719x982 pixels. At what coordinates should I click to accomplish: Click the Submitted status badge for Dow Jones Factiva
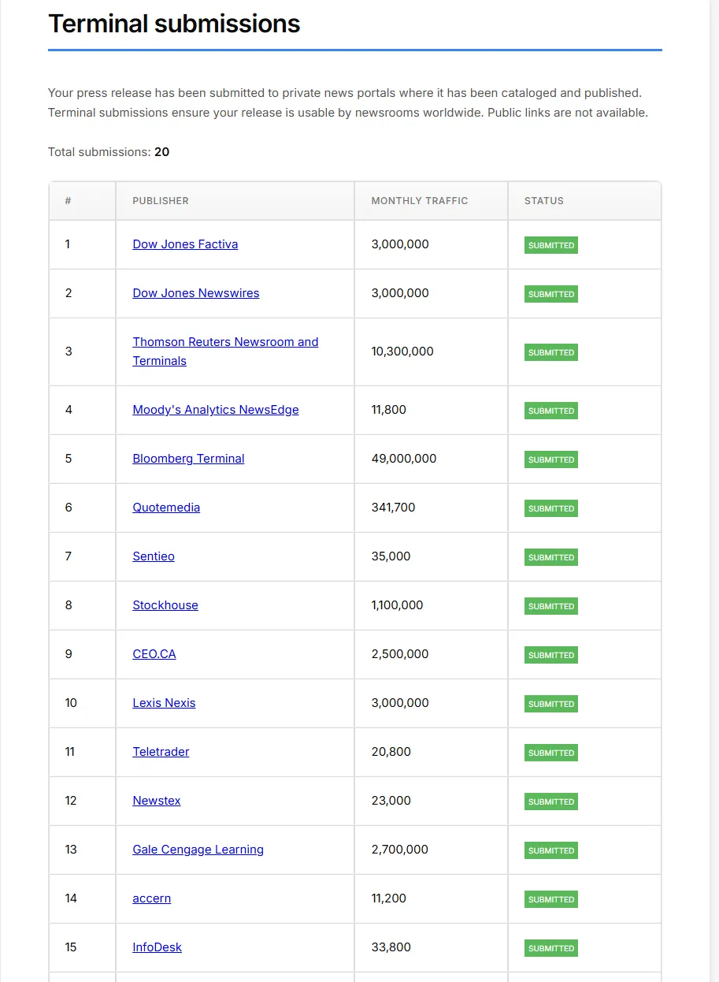point(551,245)
